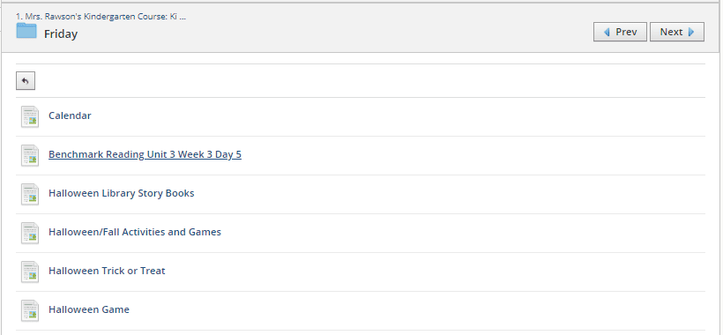Open Halloween/Fall Activities and Games

(135, 232)
